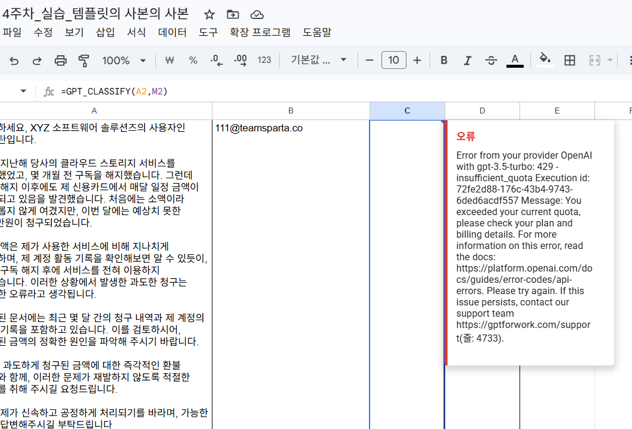Open the font family dropdown 기본값
Screen dimensions: 632x429
point(318,60)
